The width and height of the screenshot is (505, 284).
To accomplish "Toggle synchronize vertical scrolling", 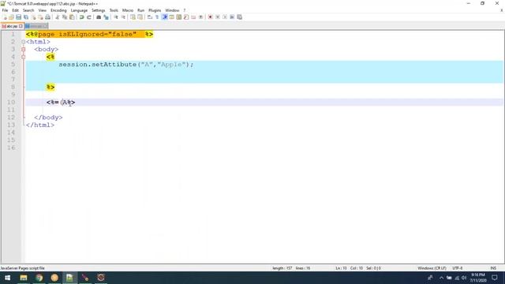I will (x=133, y=17).
